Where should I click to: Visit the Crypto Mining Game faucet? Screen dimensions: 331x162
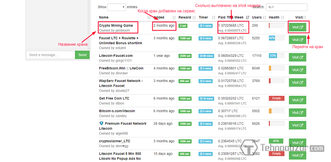(297, 27)
